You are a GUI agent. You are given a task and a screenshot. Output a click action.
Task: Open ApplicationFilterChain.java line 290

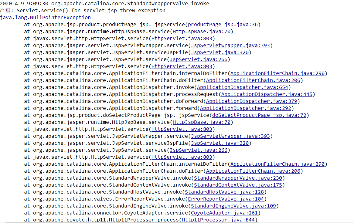[x=277, y=73]
